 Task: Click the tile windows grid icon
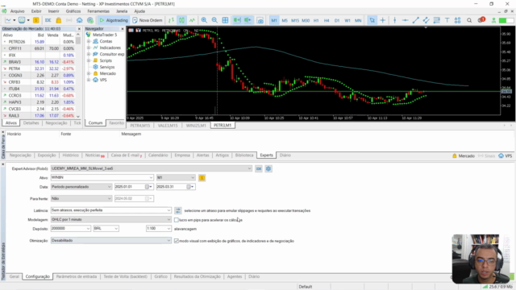coord(225,20)
